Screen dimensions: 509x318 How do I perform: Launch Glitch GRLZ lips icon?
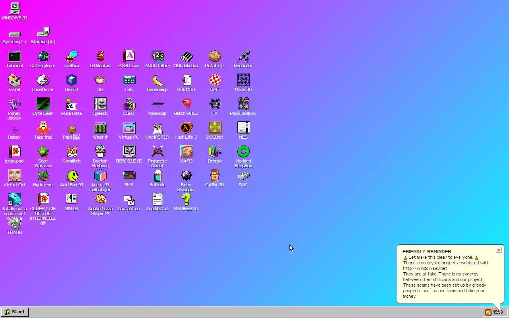186,104
